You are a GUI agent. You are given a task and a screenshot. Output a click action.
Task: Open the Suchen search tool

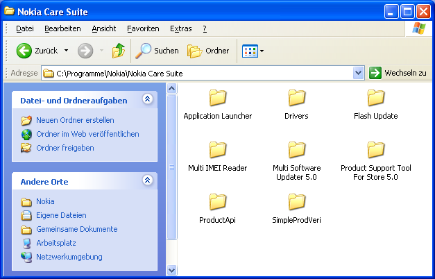157,51
